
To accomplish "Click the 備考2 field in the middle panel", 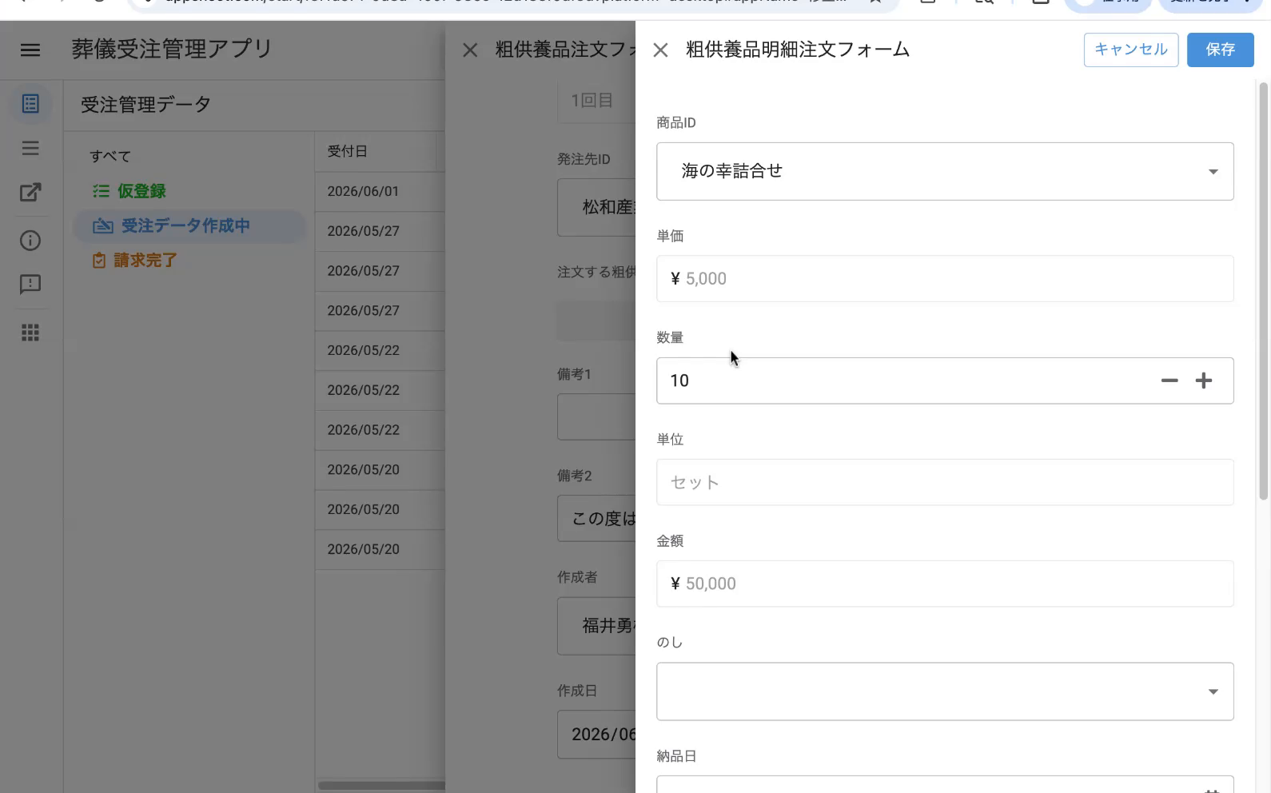I will coord(596,519).
